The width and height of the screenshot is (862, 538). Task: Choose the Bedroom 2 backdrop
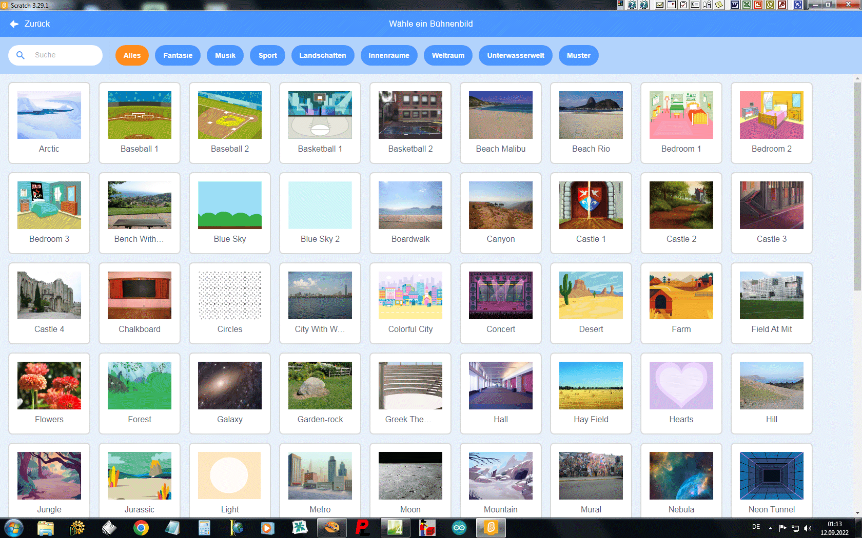click(x=772, y=123)
